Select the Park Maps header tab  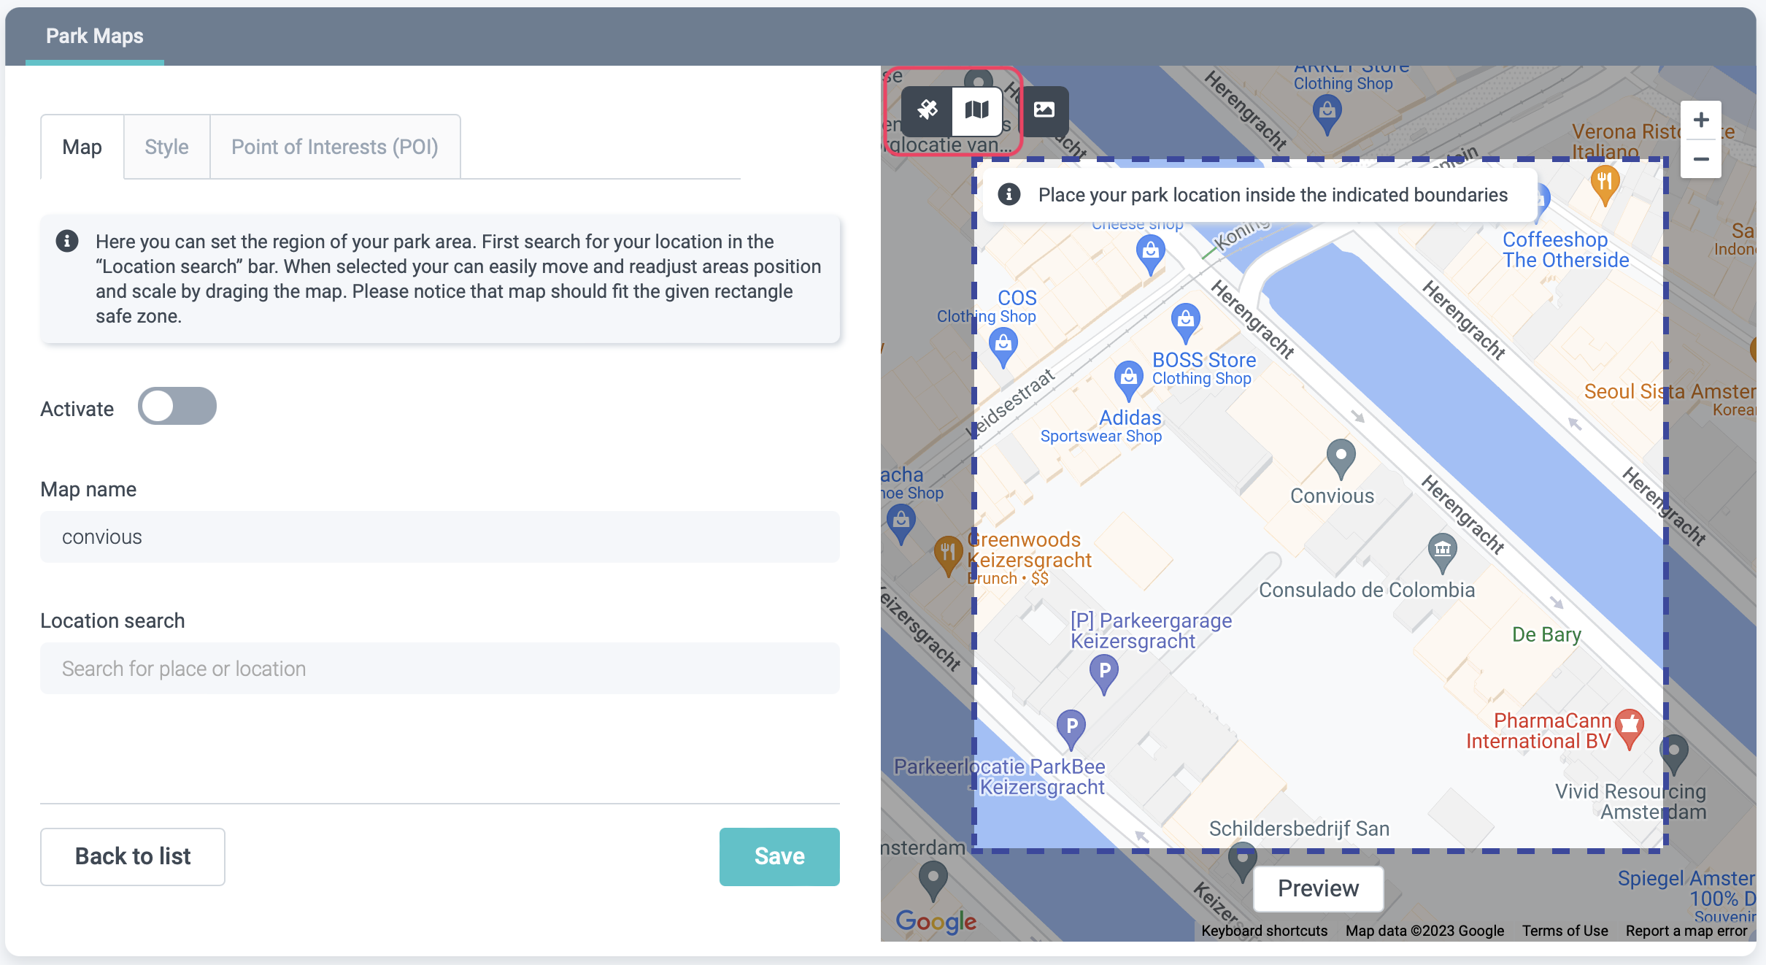point(95,36)
